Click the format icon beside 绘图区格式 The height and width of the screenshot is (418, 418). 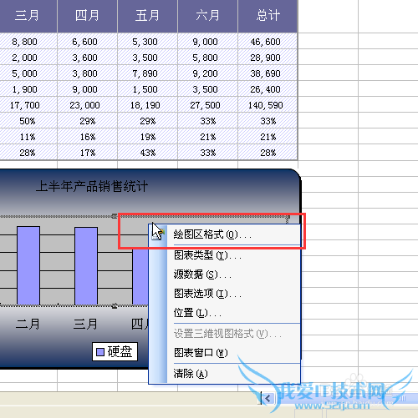(158, 234)
